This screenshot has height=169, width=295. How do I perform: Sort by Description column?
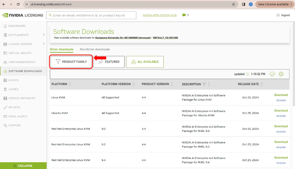click(209, 84)
